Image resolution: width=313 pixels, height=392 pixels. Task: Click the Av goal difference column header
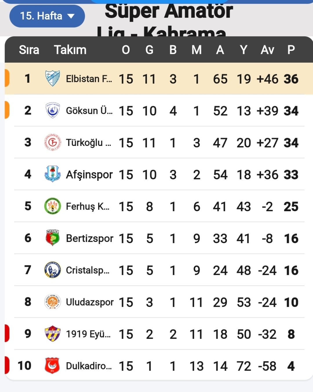coord(267,50)
